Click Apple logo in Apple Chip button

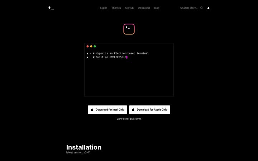[x=133, y=109]
